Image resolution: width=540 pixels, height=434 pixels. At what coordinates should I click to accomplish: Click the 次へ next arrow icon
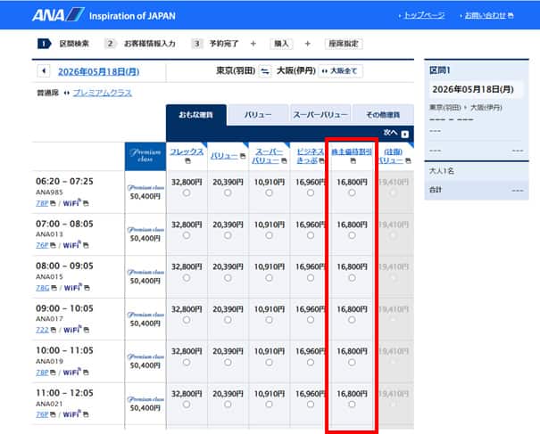tap(404, 134)
